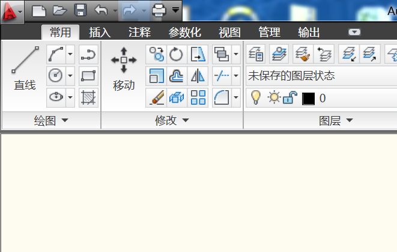Toggle layer 0 freeze sun icon
The image size is (397, 252).
[x=274, y=97]
